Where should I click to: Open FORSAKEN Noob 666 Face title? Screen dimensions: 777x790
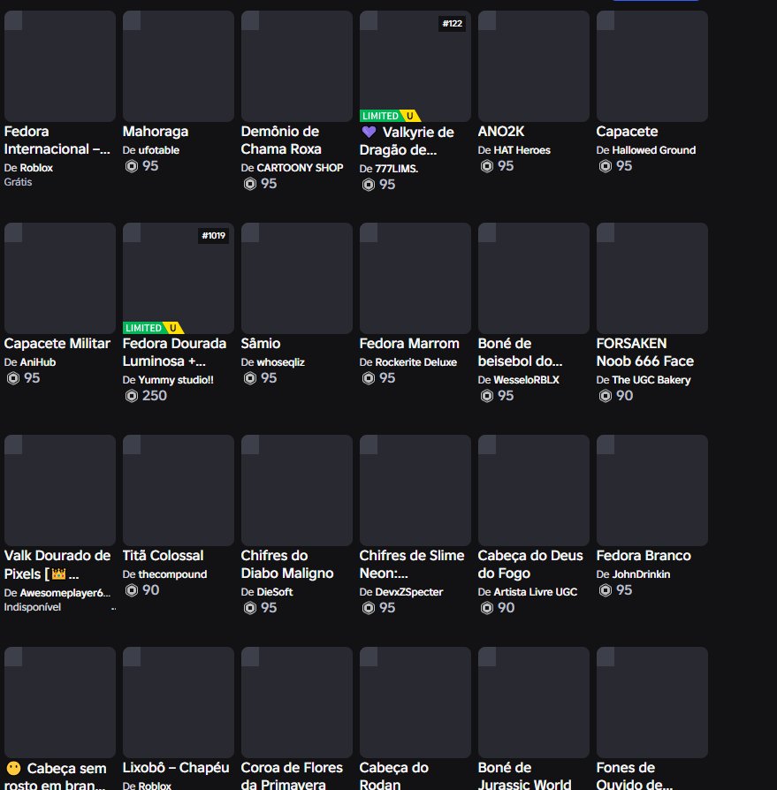click(645, 353)
